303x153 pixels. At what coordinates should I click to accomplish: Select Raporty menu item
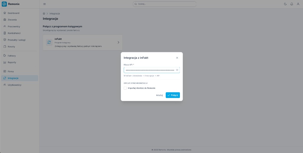[x=20, y=62]
